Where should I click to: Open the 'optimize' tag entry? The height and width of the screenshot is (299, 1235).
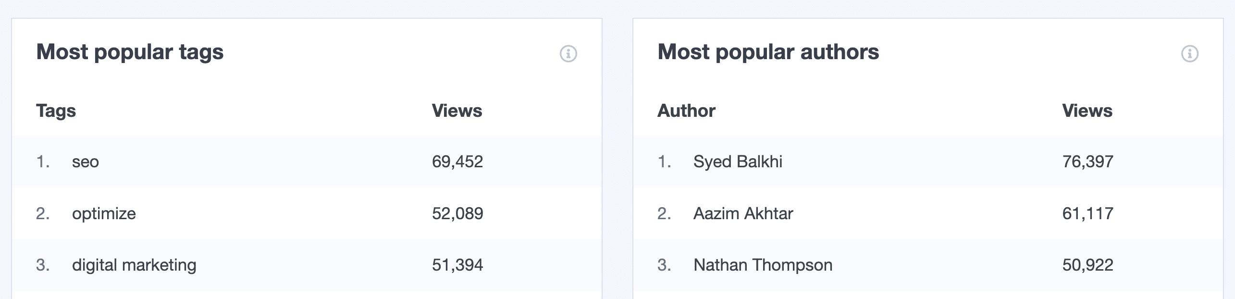[104, 213]
